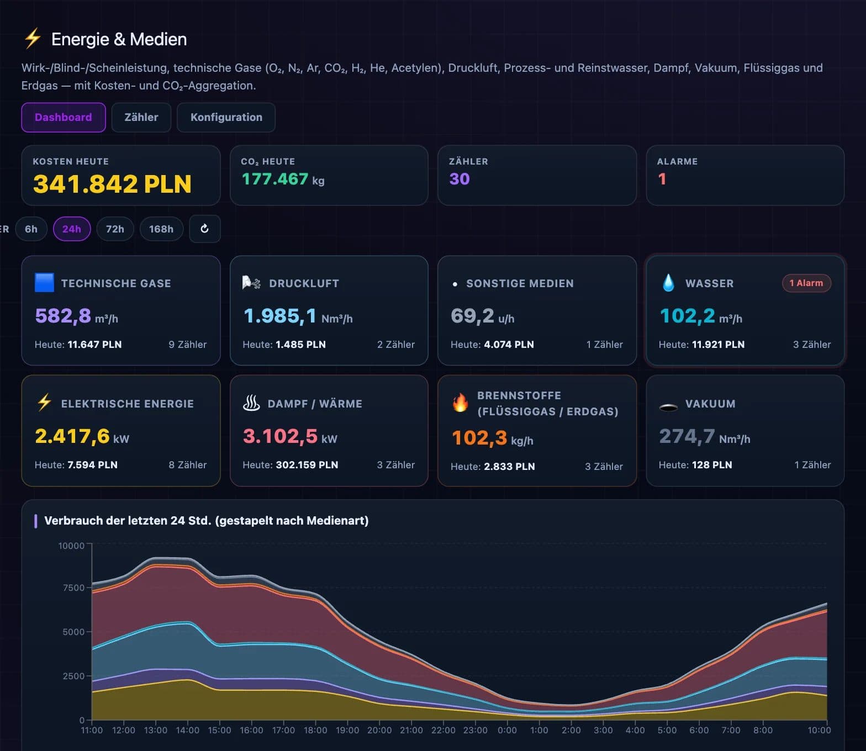Click the Druckluft wind icon
The image size is (866, 751).
tap(251, 283)
